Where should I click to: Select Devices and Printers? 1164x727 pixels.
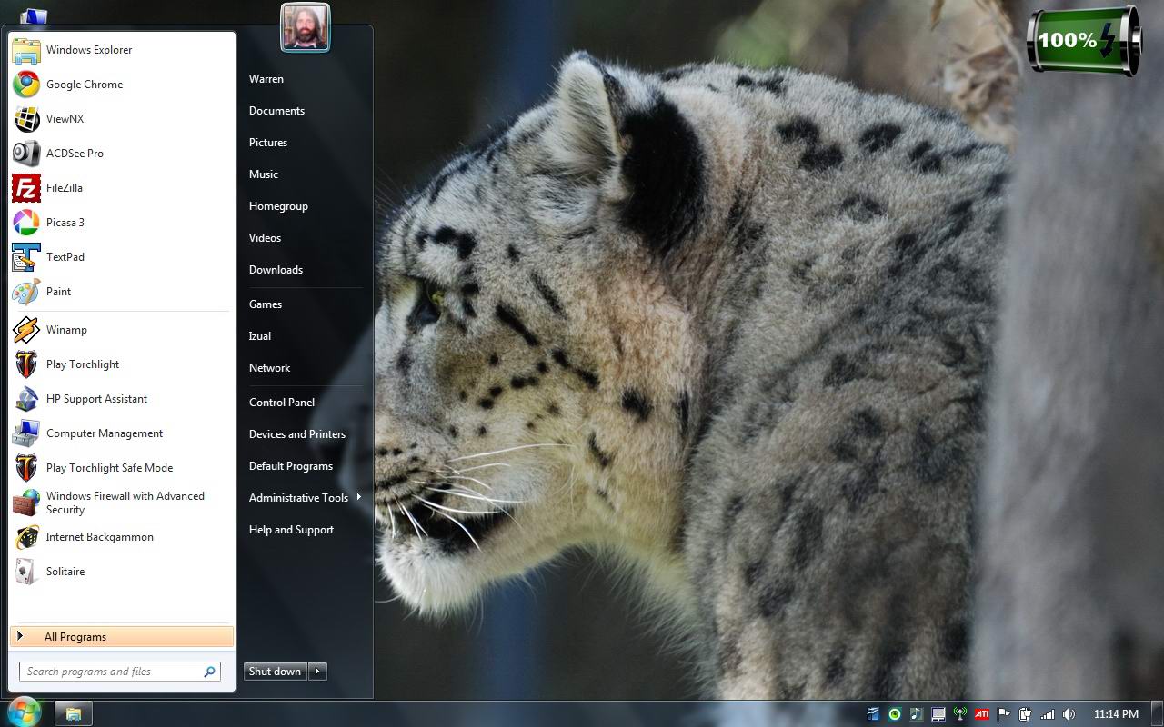tap(297, 434)
